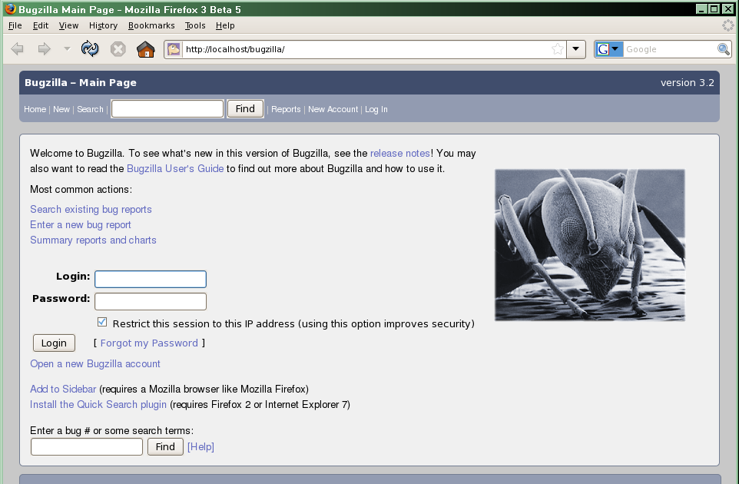Click New in Bugzilla header
The height and width of the screenshot is (484, 739).
click(x=61, y=109)
